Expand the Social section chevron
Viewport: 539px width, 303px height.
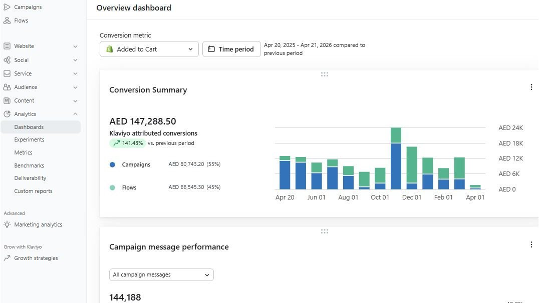point(75,60)
